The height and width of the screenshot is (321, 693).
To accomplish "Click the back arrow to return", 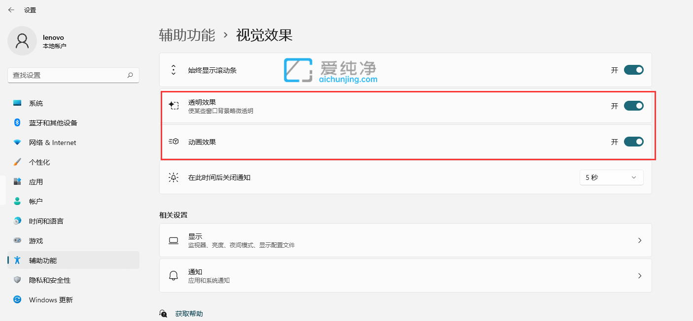I will pos(11,9).
